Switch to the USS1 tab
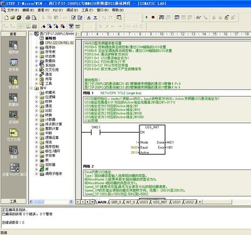 point(176,202)
